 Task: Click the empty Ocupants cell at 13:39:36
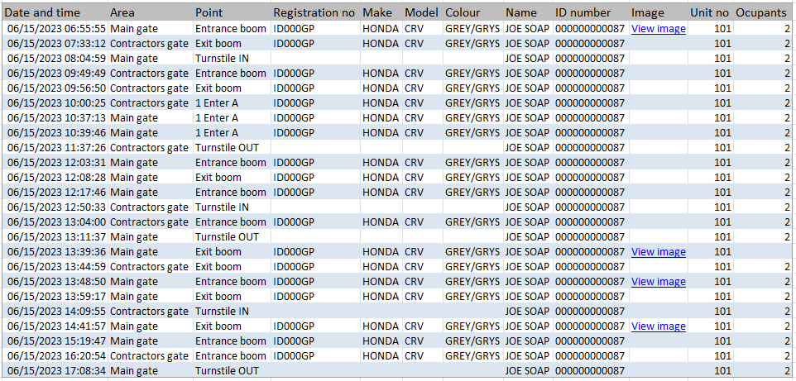click(x=763, y=251)
